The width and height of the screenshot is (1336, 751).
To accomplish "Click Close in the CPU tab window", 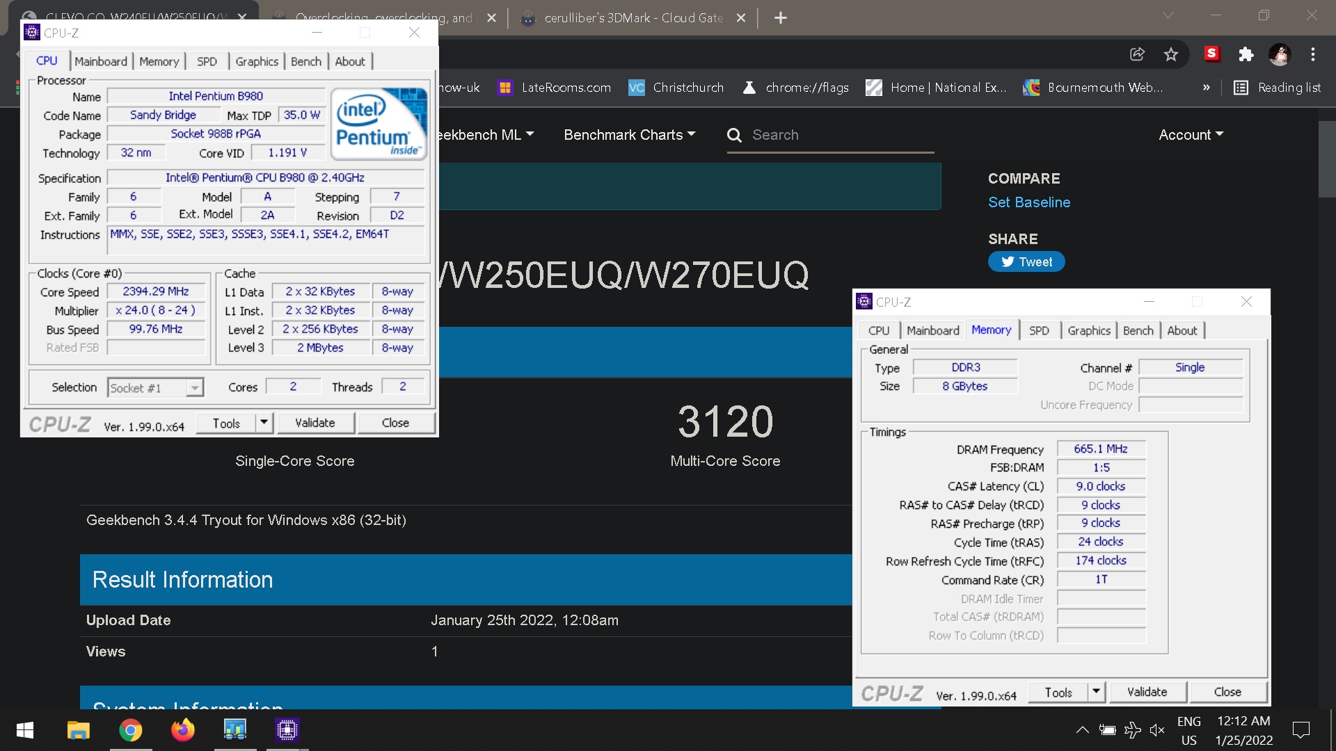I will [395, 423].
